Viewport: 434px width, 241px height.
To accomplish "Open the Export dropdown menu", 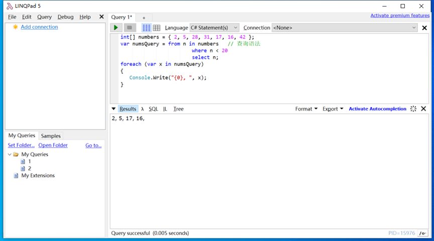I will 333,109.
